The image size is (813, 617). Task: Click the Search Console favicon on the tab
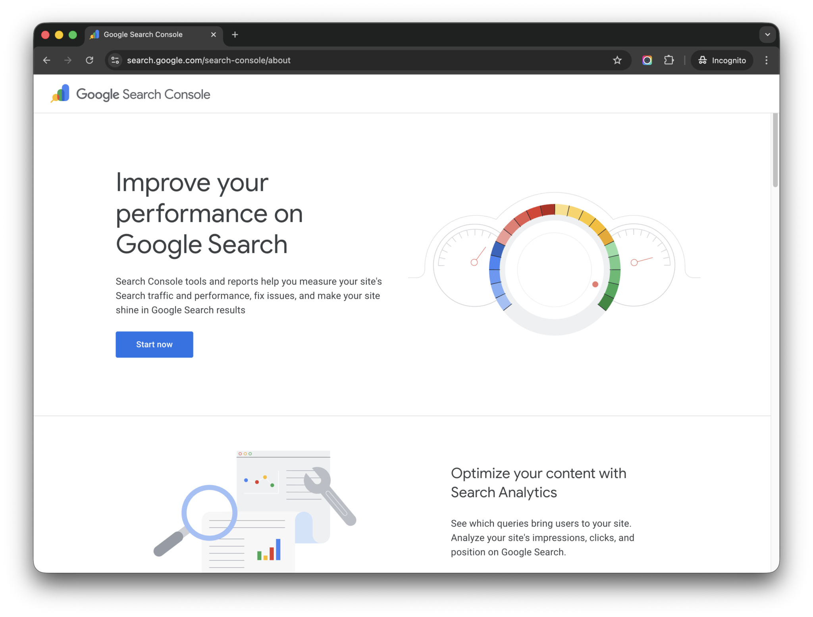coord(94,35)
